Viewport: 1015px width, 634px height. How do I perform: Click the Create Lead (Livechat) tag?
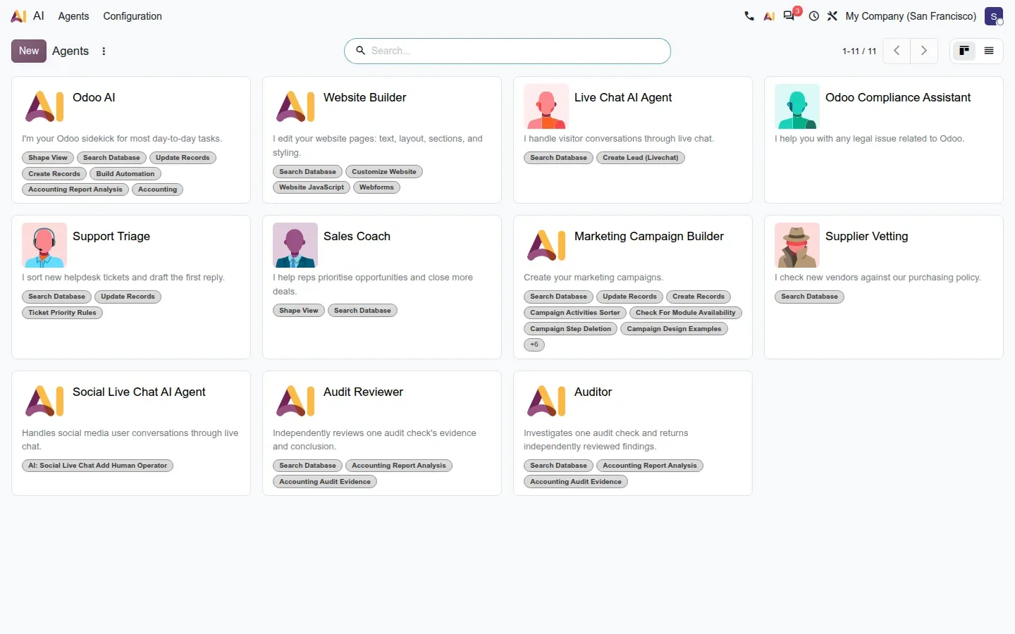pos(641,158)
